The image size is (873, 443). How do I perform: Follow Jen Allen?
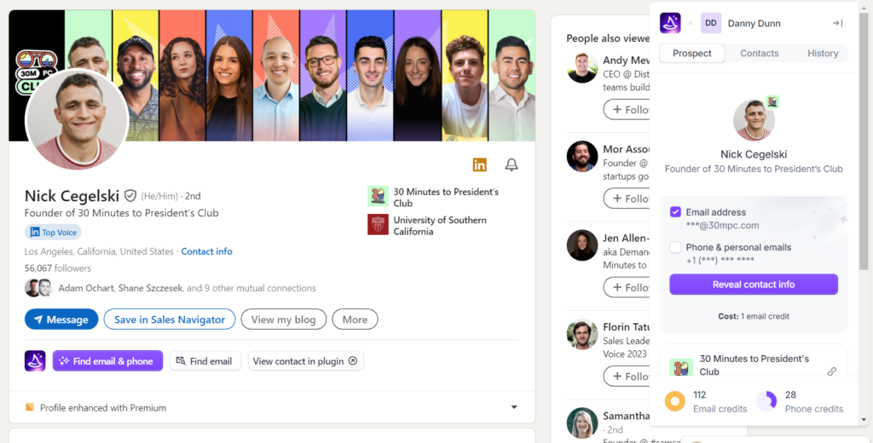pos(627,287)
